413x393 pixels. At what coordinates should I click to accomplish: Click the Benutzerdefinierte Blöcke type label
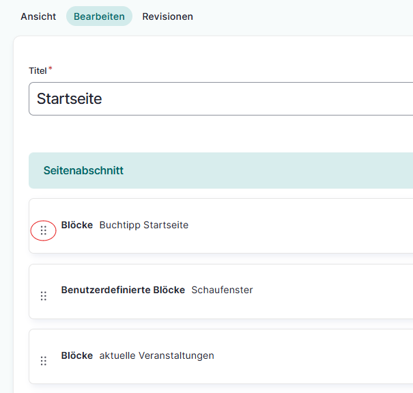point(123,290)
